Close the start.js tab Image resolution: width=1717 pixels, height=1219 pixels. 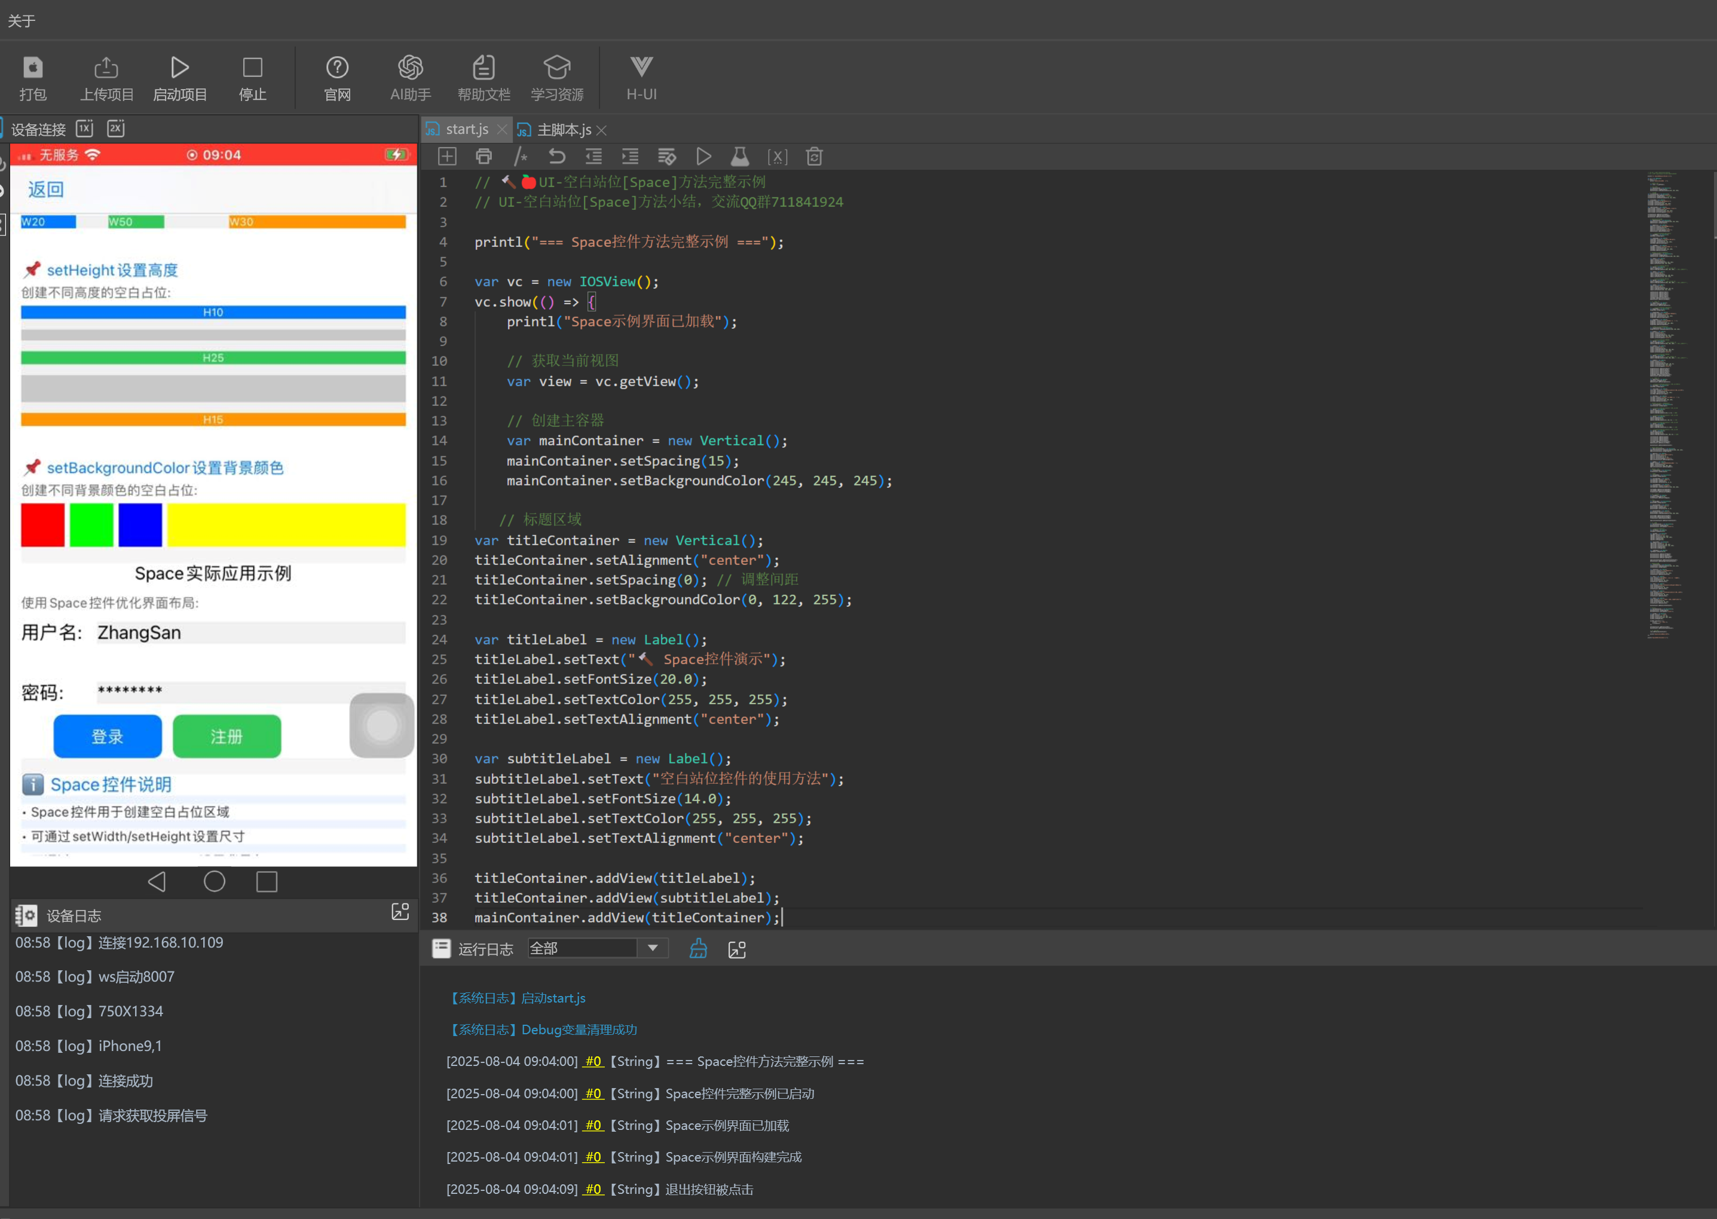502,130
